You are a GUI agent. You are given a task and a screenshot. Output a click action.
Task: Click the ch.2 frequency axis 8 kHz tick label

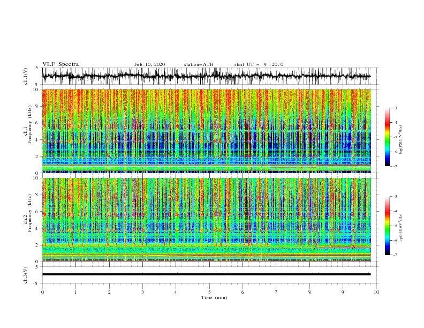[x=37, y=195]
